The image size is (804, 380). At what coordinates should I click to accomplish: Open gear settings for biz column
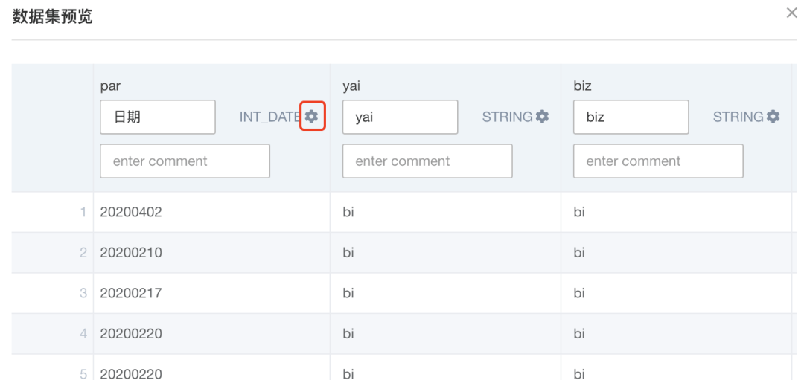[x=773, y=117]
